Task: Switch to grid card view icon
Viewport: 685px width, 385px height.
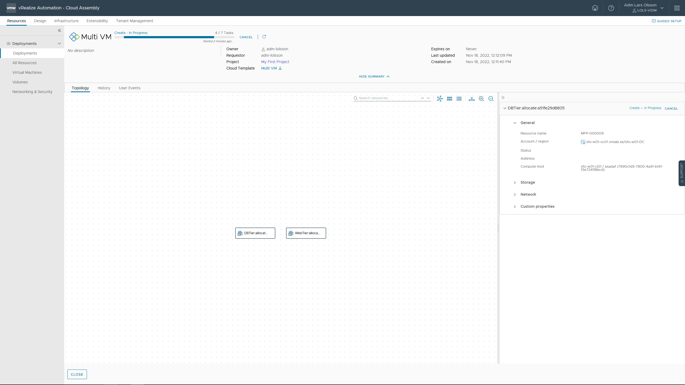Action: coord(450,99)
